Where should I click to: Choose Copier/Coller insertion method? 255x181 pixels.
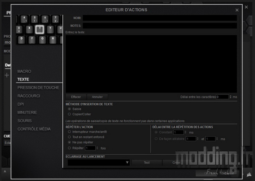pyautogui.click(x=69, y=114)
